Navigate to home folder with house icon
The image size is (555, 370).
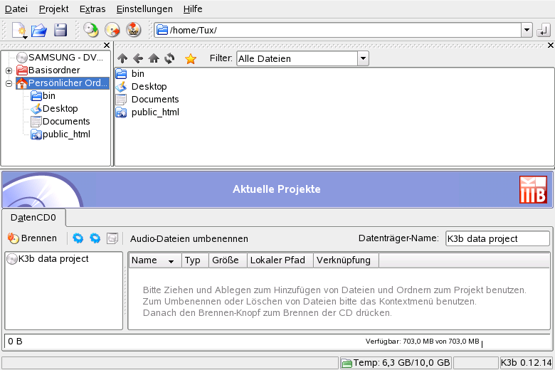tap(154, 58)
